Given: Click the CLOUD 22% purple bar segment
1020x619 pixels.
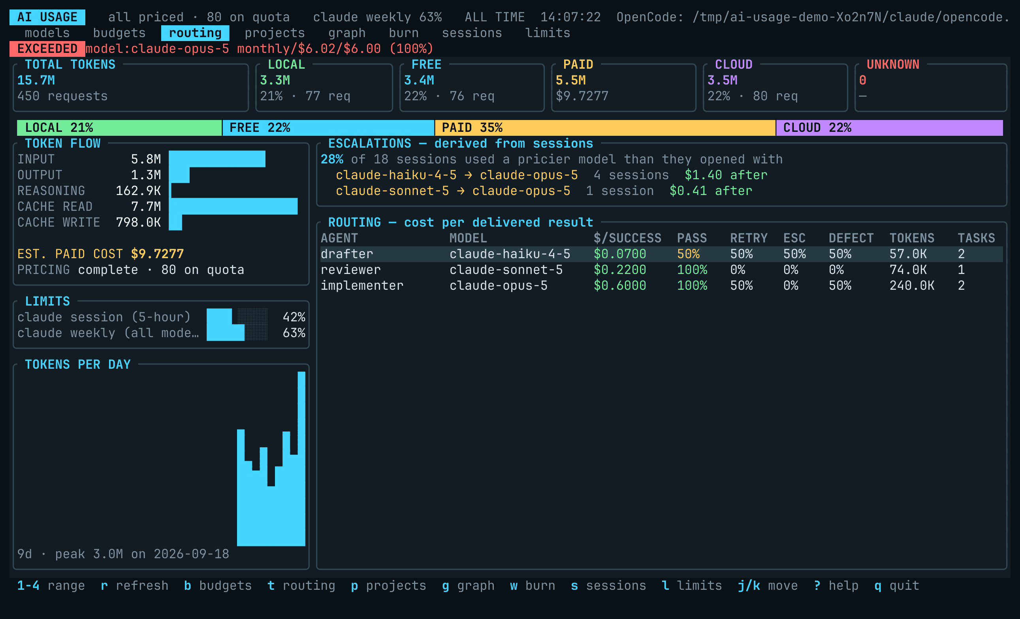Looking at the screenshot, I should 890,128.
